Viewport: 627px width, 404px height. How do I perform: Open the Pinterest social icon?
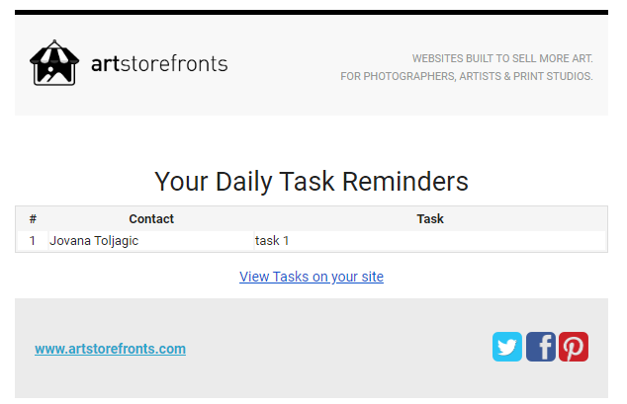[x=574, y=347]
